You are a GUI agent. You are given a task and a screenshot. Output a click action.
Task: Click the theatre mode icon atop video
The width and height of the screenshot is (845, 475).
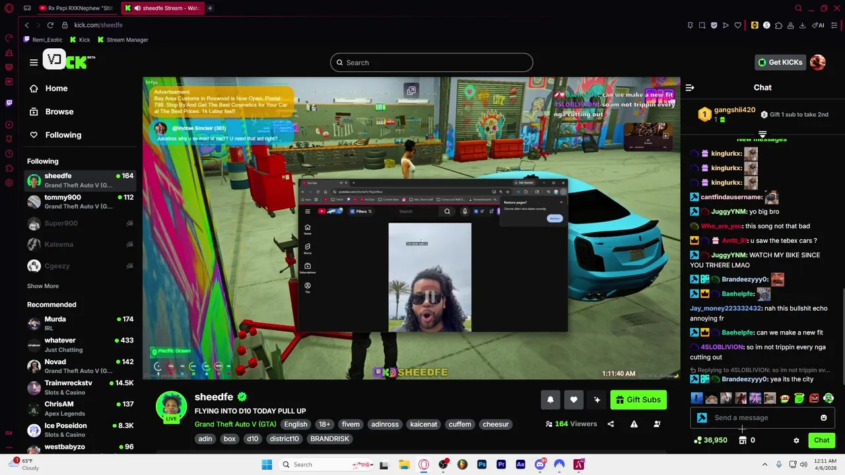click(x=411, y=90)
